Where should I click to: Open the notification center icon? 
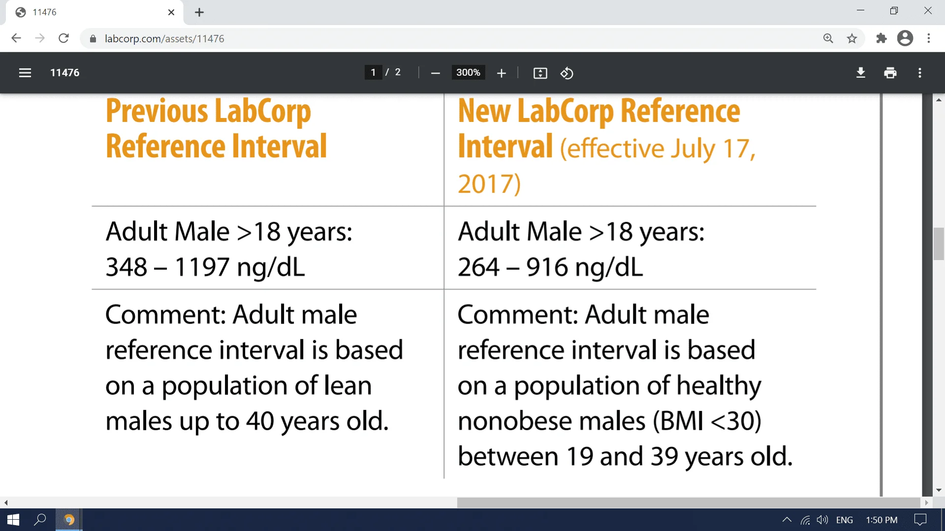coord(920,520)
